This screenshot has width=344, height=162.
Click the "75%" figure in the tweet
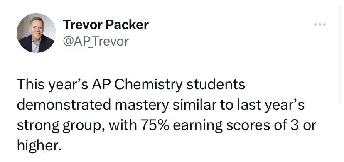click(x=155, y=125)
